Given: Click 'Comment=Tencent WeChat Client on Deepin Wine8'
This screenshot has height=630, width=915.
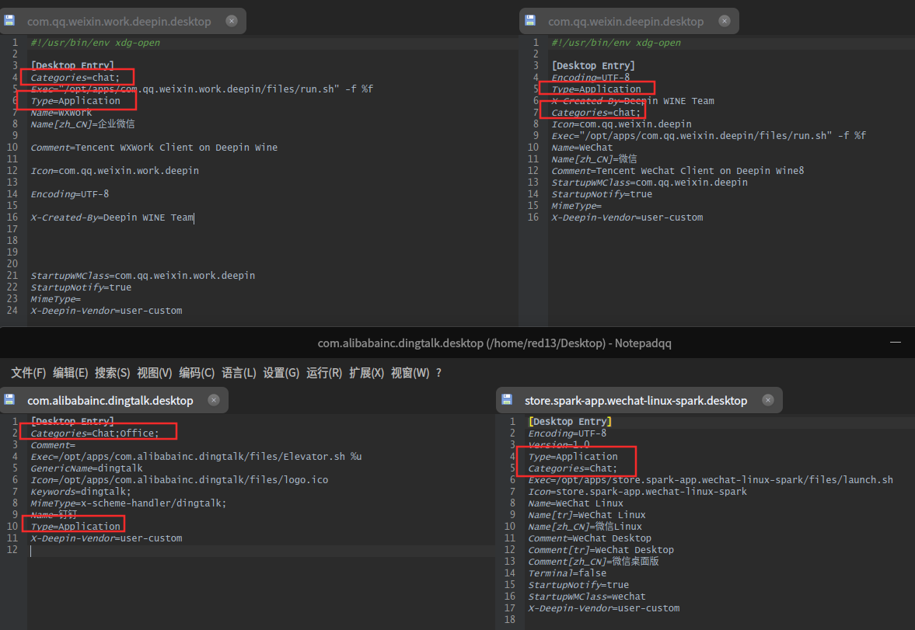Looking at the screenshot, I should 677,170.
